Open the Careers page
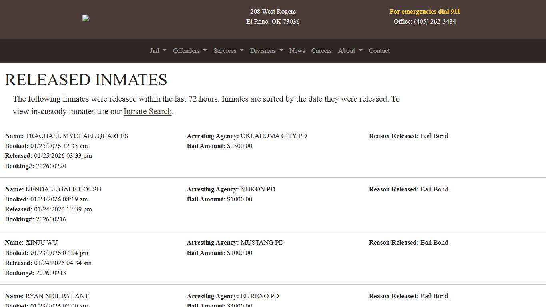The width and height of the screenshot is (546, 307). [x=321, y=51]
